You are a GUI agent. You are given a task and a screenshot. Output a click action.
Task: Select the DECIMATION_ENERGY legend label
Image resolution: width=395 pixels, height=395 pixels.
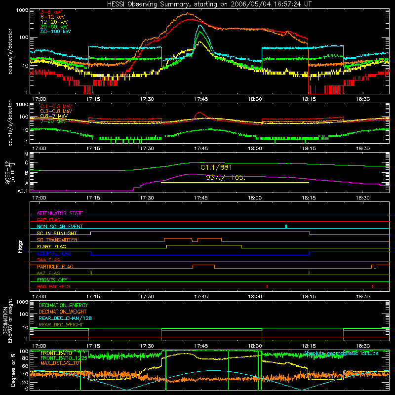click(63, 305)
